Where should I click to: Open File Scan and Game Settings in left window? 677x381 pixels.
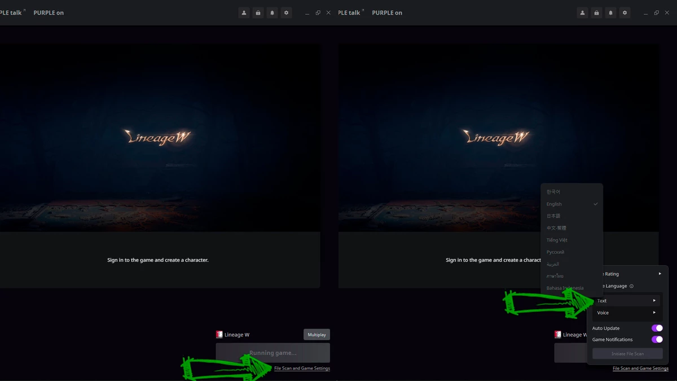tap(302, 369)
